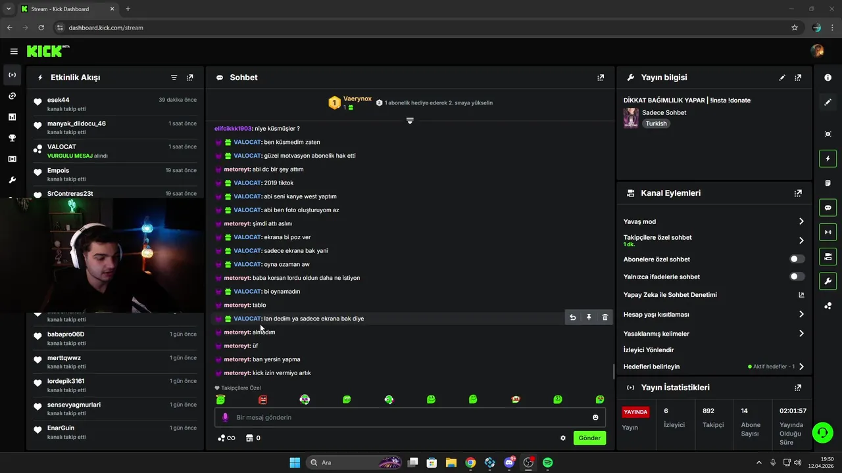Viewport: 842px width, 473px height.
Task: Toggle the broadcast stats widget in right sidebar
Action: click(x=828, y=232)
